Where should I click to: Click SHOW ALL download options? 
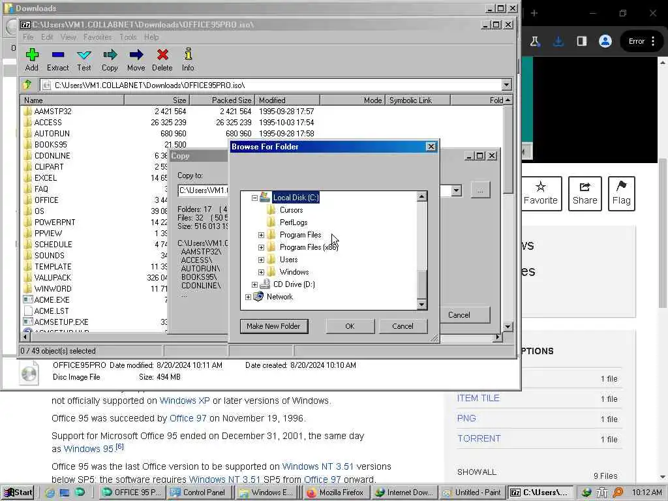[x=477, y=472]
